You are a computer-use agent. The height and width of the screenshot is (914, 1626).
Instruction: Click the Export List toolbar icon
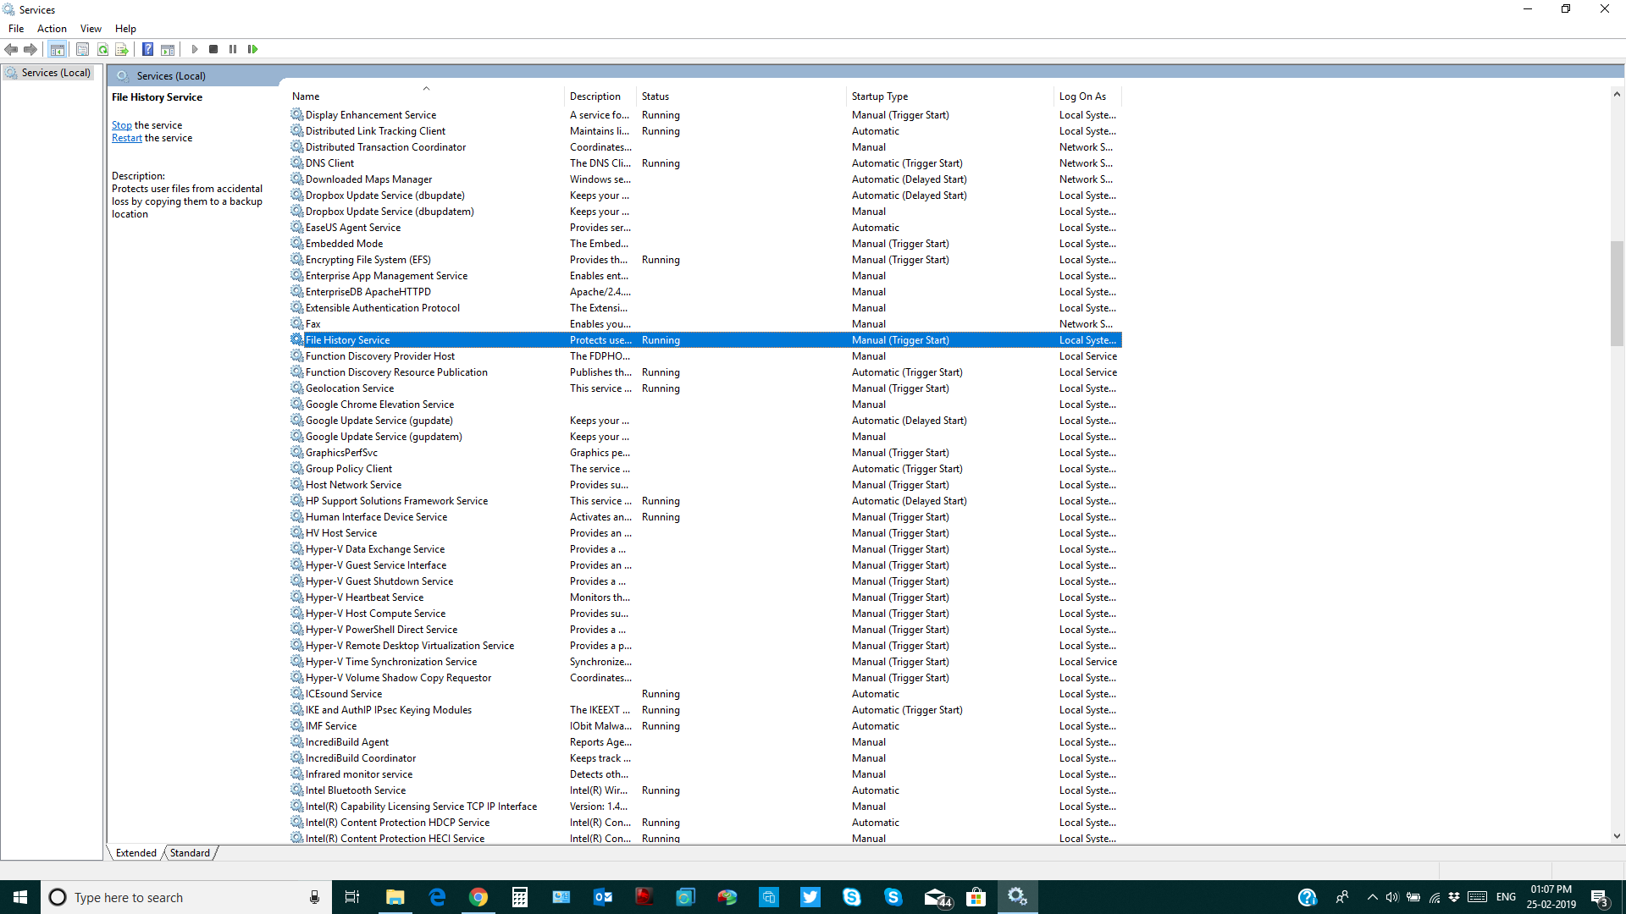122,49
